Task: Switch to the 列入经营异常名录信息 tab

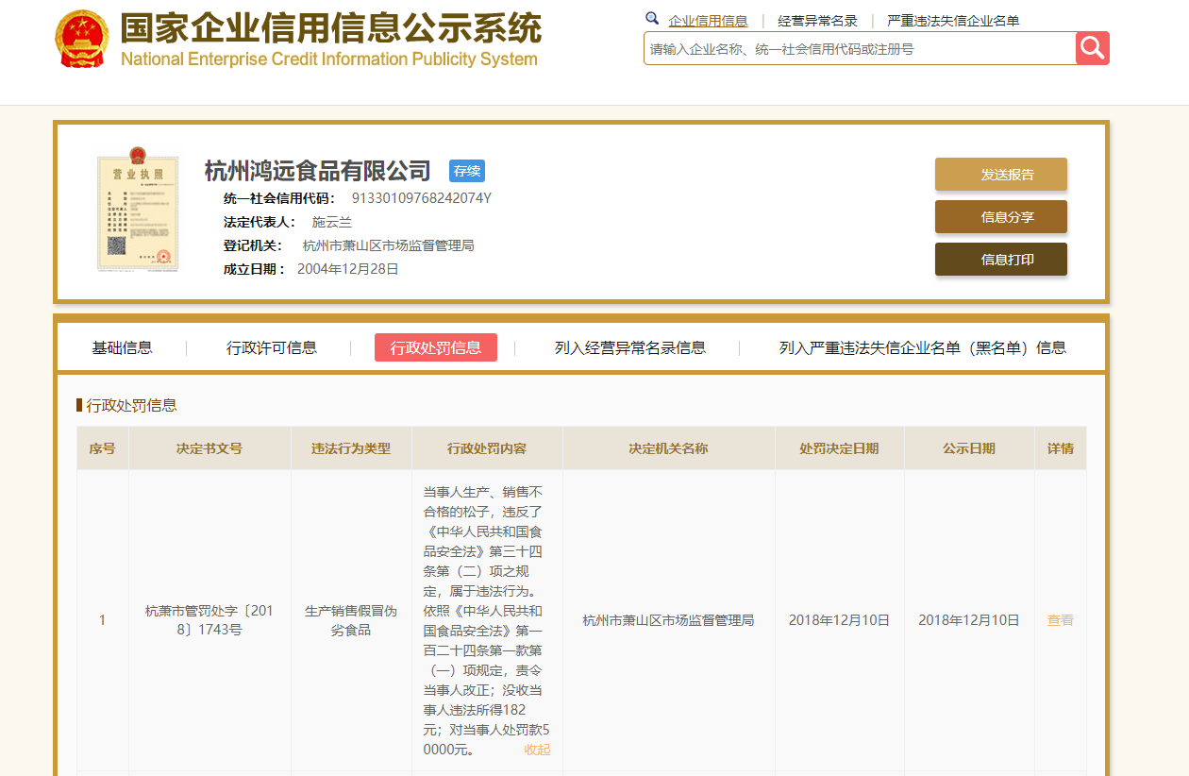Action: tap(630, 347)
